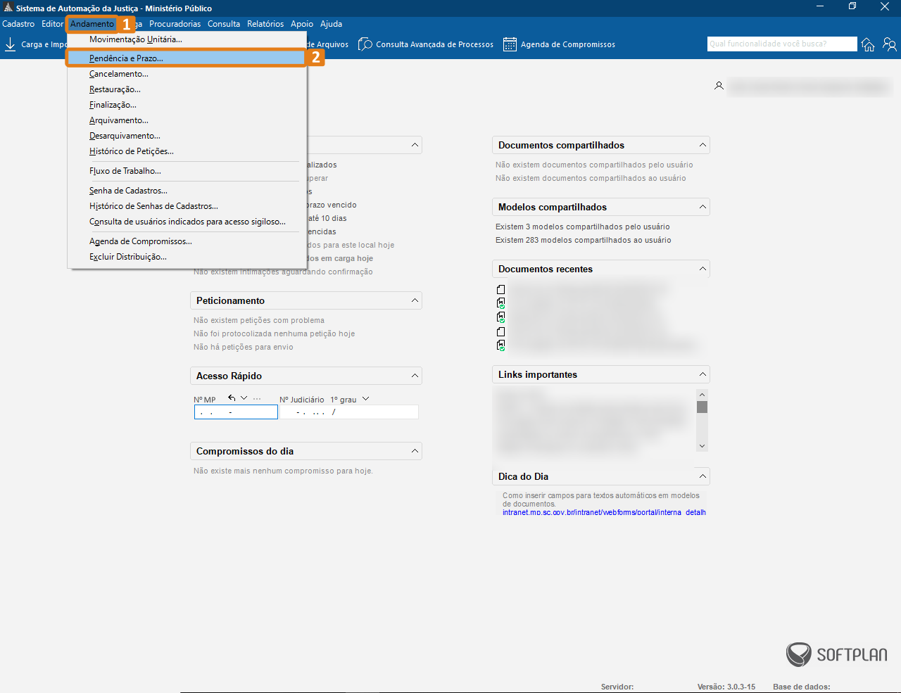Click the Nº Judiciário number input field
This screenshot has height=693, width=901.
349,412
